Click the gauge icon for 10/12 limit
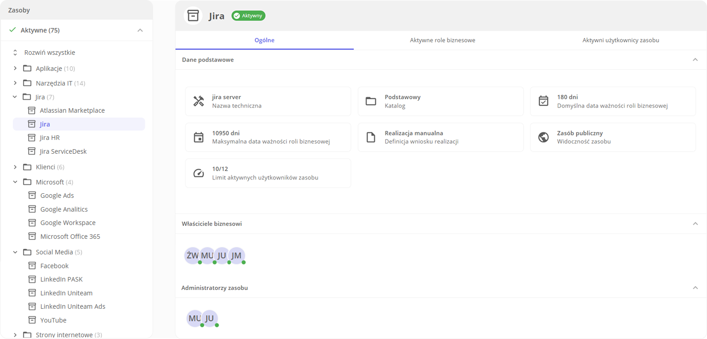 click(199, 173)
